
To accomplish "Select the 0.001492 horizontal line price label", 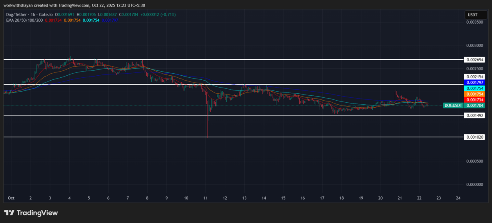I will point(475,115).
